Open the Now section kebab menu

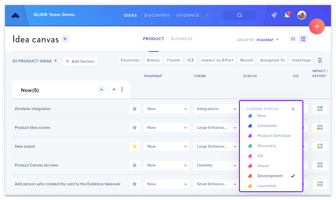click(x=122, y=89)
